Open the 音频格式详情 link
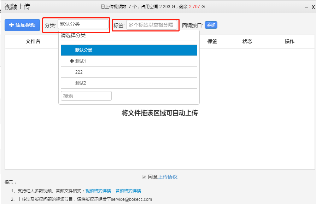 pos(128,191)
